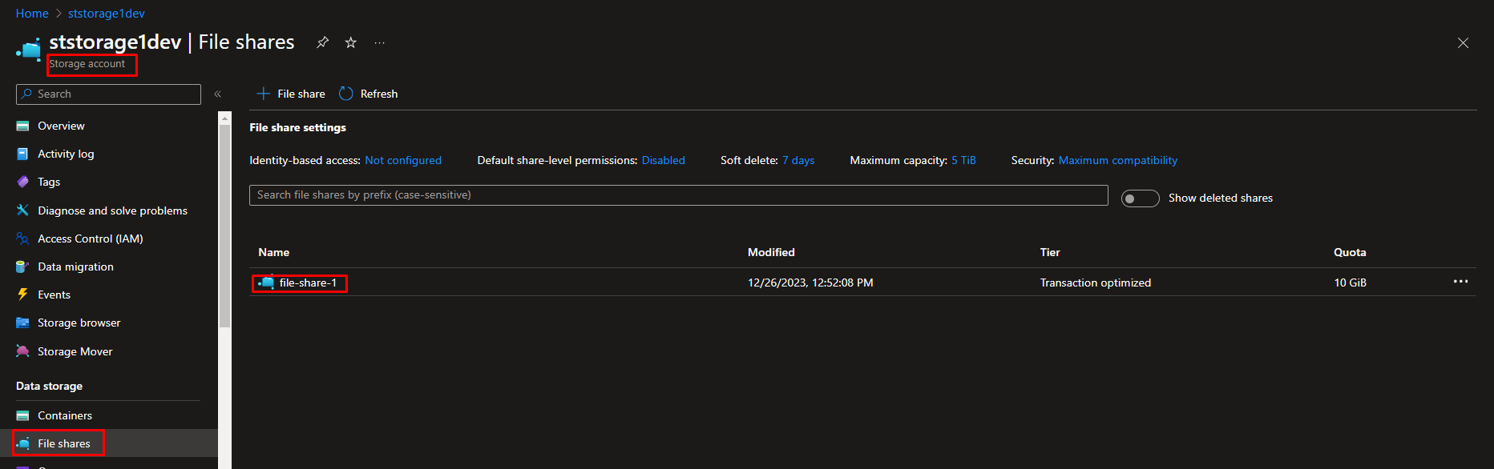Click the file-share-1 row icon
This screenshot has width=1494, height=469.
pyautogui.click(x=265, y=283)
